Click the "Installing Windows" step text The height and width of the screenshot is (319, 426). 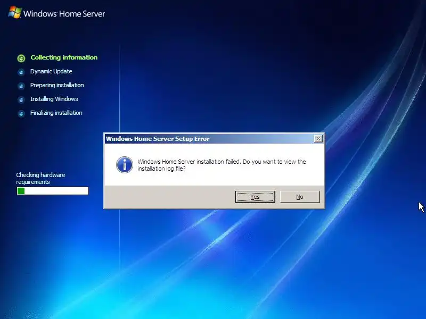(54, 99)
